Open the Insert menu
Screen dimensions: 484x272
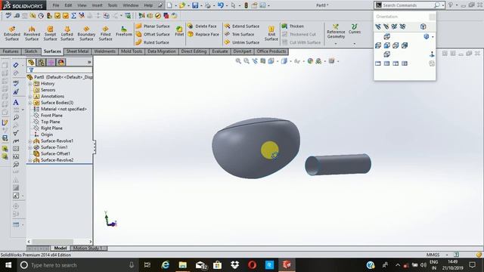click(x=98, y=5)
